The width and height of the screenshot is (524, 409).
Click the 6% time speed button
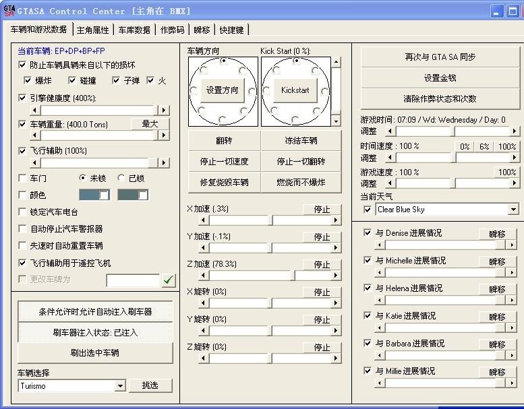484,147
